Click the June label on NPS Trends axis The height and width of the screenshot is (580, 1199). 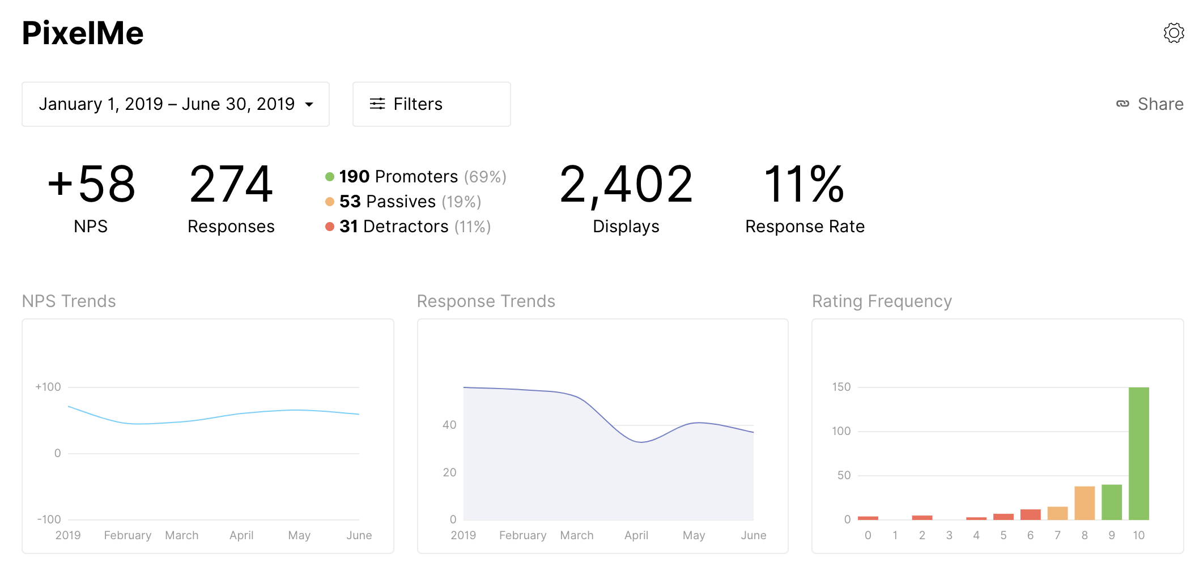point(359,535)
